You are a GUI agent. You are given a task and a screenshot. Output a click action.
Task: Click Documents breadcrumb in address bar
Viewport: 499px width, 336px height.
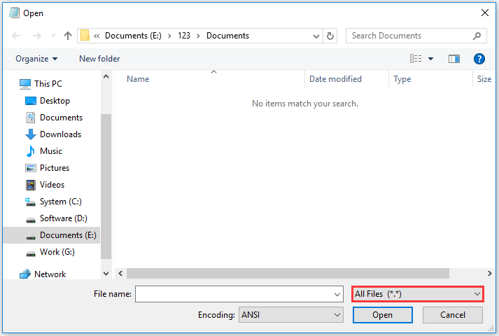[227, 36]
